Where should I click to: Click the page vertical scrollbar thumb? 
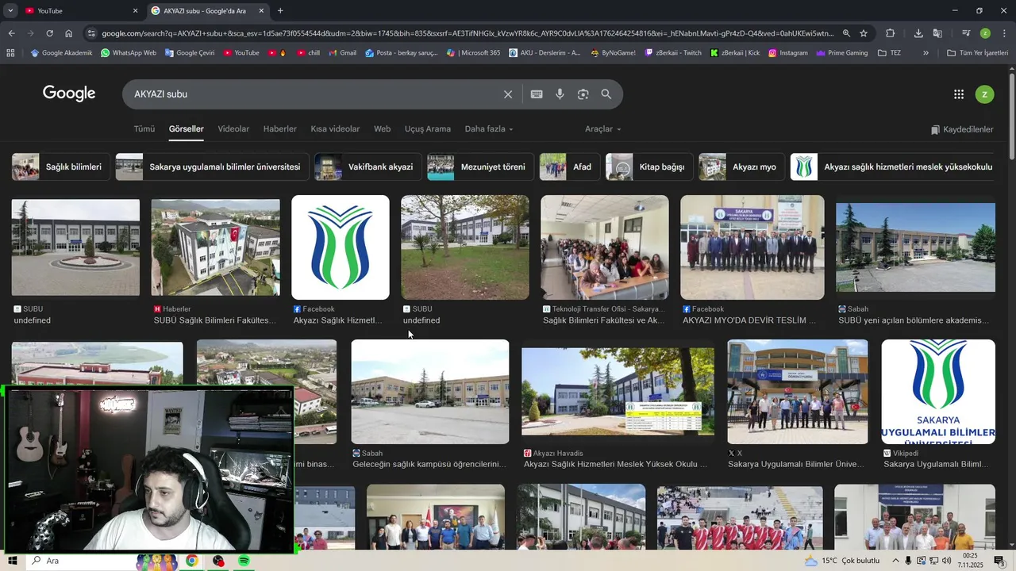[x=1011, y=117]
